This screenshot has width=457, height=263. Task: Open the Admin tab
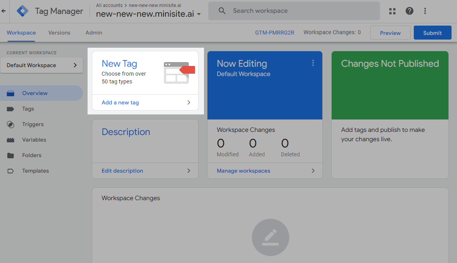coord(93,33)
